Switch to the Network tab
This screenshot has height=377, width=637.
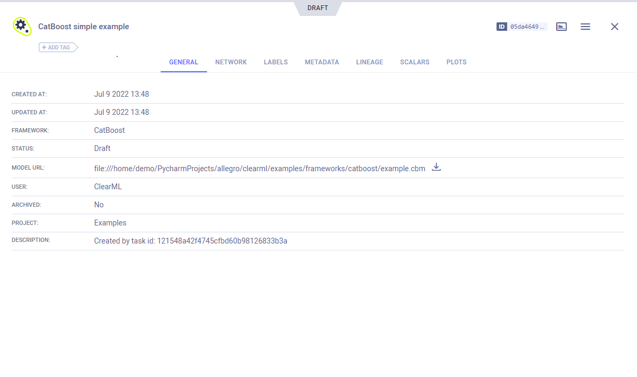(231, 62)
